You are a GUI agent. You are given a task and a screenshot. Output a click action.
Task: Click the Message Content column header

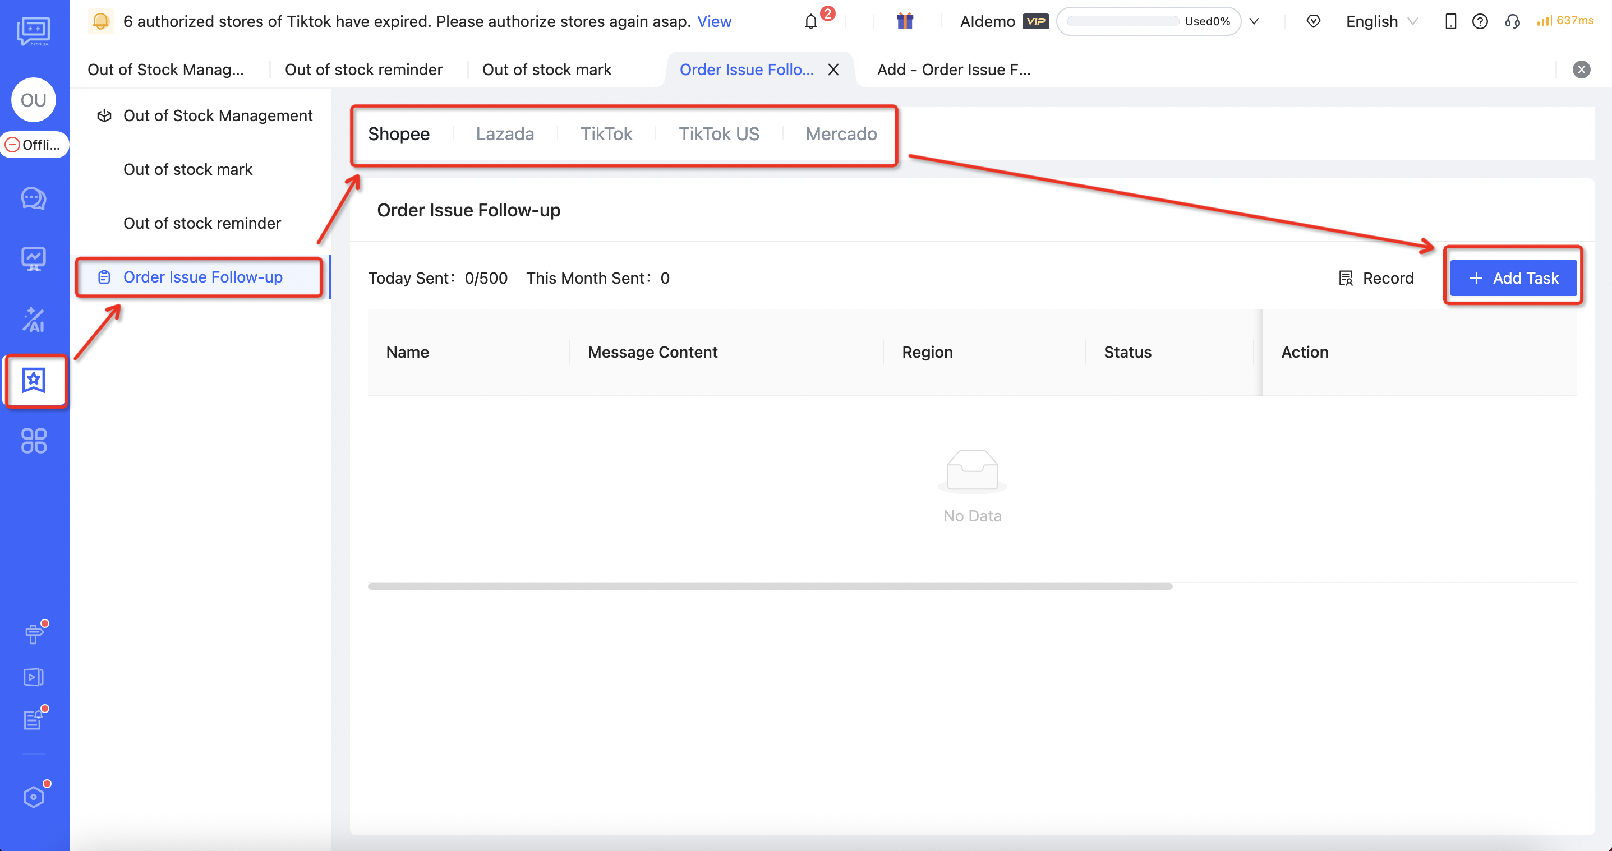(x=653, y=352)
